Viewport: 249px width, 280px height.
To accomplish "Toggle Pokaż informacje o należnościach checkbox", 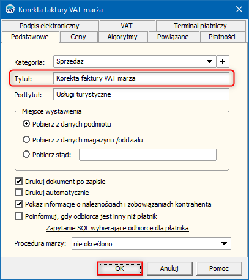I will click(x=18, y=204).
